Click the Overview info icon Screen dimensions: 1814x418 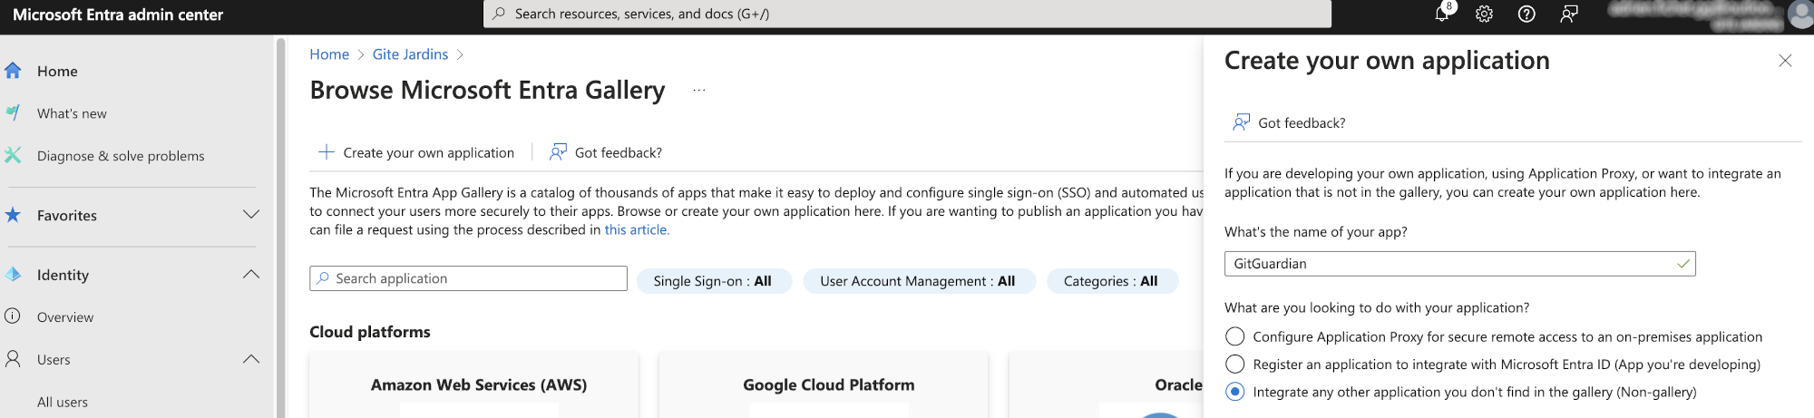pos(13,316)
